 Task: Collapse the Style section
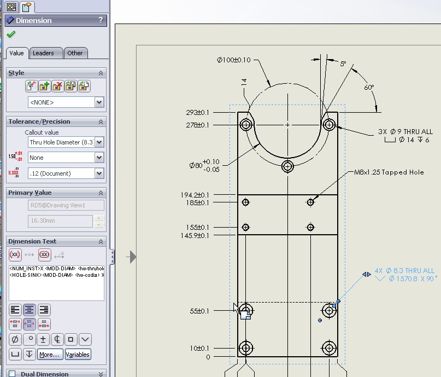coord(101,73)
